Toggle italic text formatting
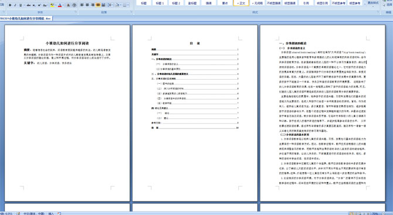 coord(15,5)
